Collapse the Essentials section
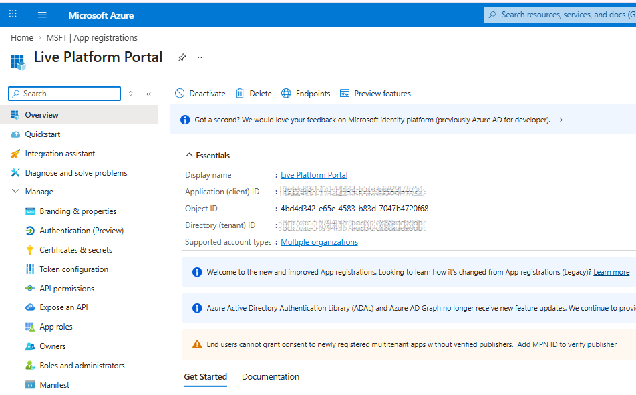Image resolution: width=636 pixels, height=395 pixels. coord(190,156)
